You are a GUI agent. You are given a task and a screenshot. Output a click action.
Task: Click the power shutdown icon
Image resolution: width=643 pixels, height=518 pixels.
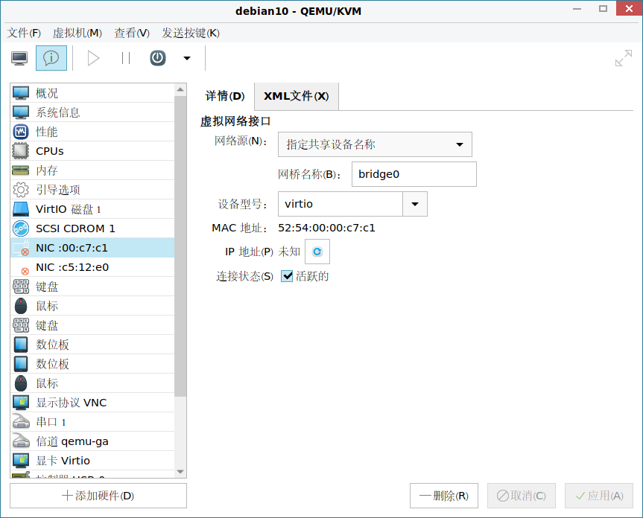click(158, 58)
